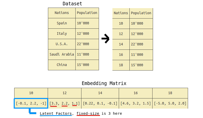Click the Nations header above Spain
Image resolution: width=203 pixels, height=118 pixels.
point(62,13)
